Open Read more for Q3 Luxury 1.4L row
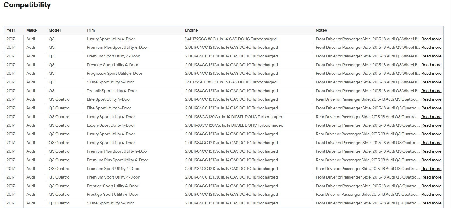Screen dimensions: 451x208 tap(431, 39)
